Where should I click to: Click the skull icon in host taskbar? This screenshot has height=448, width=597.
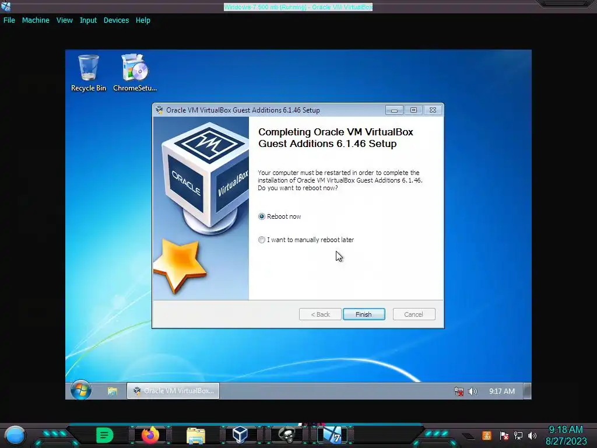[x=287, y=435]
